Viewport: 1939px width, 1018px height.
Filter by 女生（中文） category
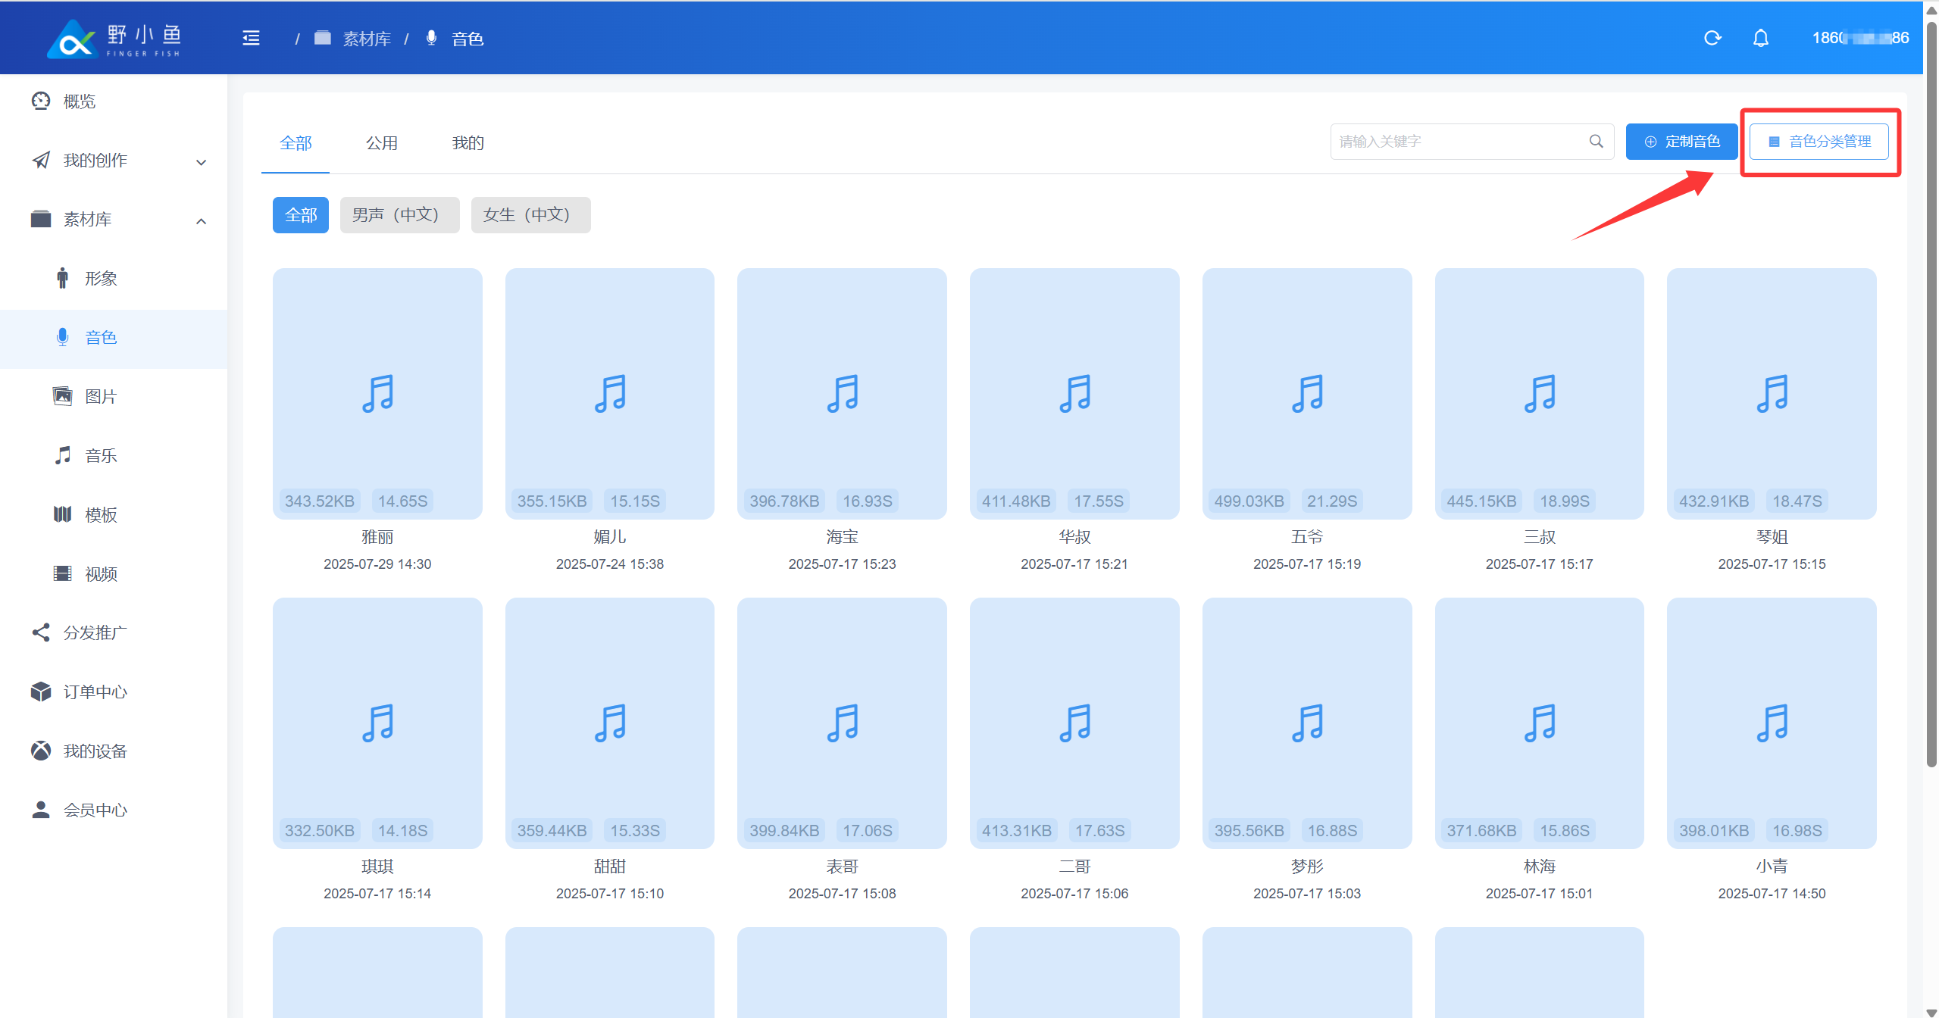(530, 215)
